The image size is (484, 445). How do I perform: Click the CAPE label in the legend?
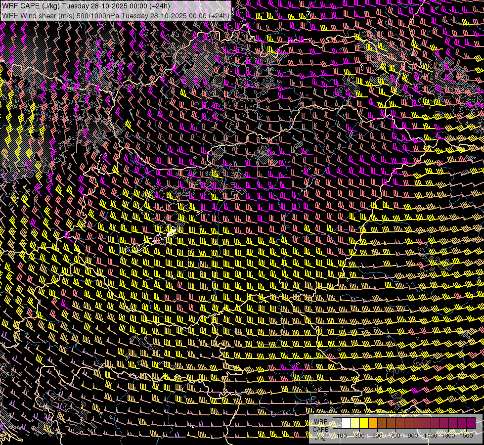(320, 429)
